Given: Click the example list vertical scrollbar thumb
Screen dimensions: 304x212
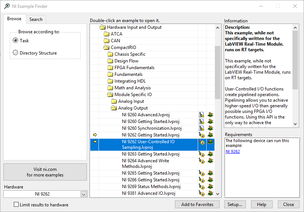Looking at the screenshot, I should (x=217, y=73).
